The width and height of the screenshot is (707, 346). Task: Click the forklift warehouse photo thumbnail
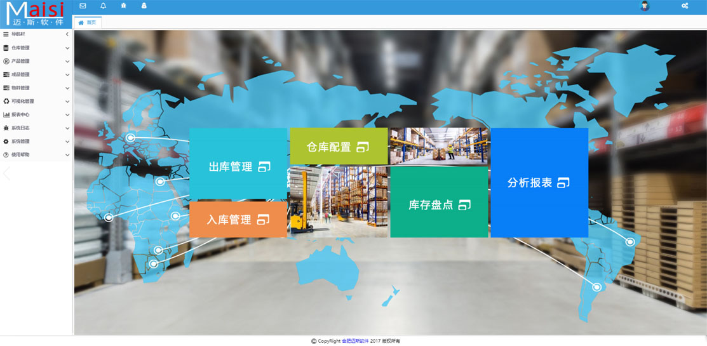[x=338, y=202]
